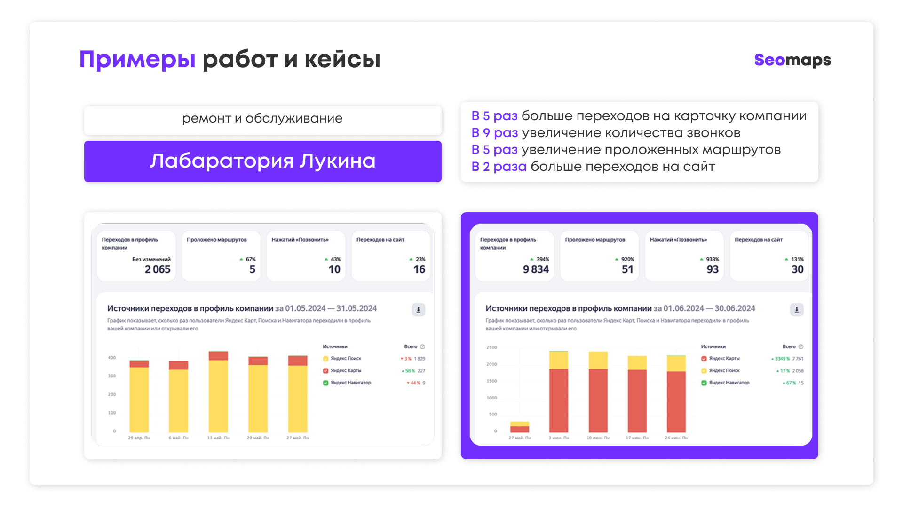Open the 2 065 profile visits card
The width and height of the screenshot is (903, 507).
[136, 256]
